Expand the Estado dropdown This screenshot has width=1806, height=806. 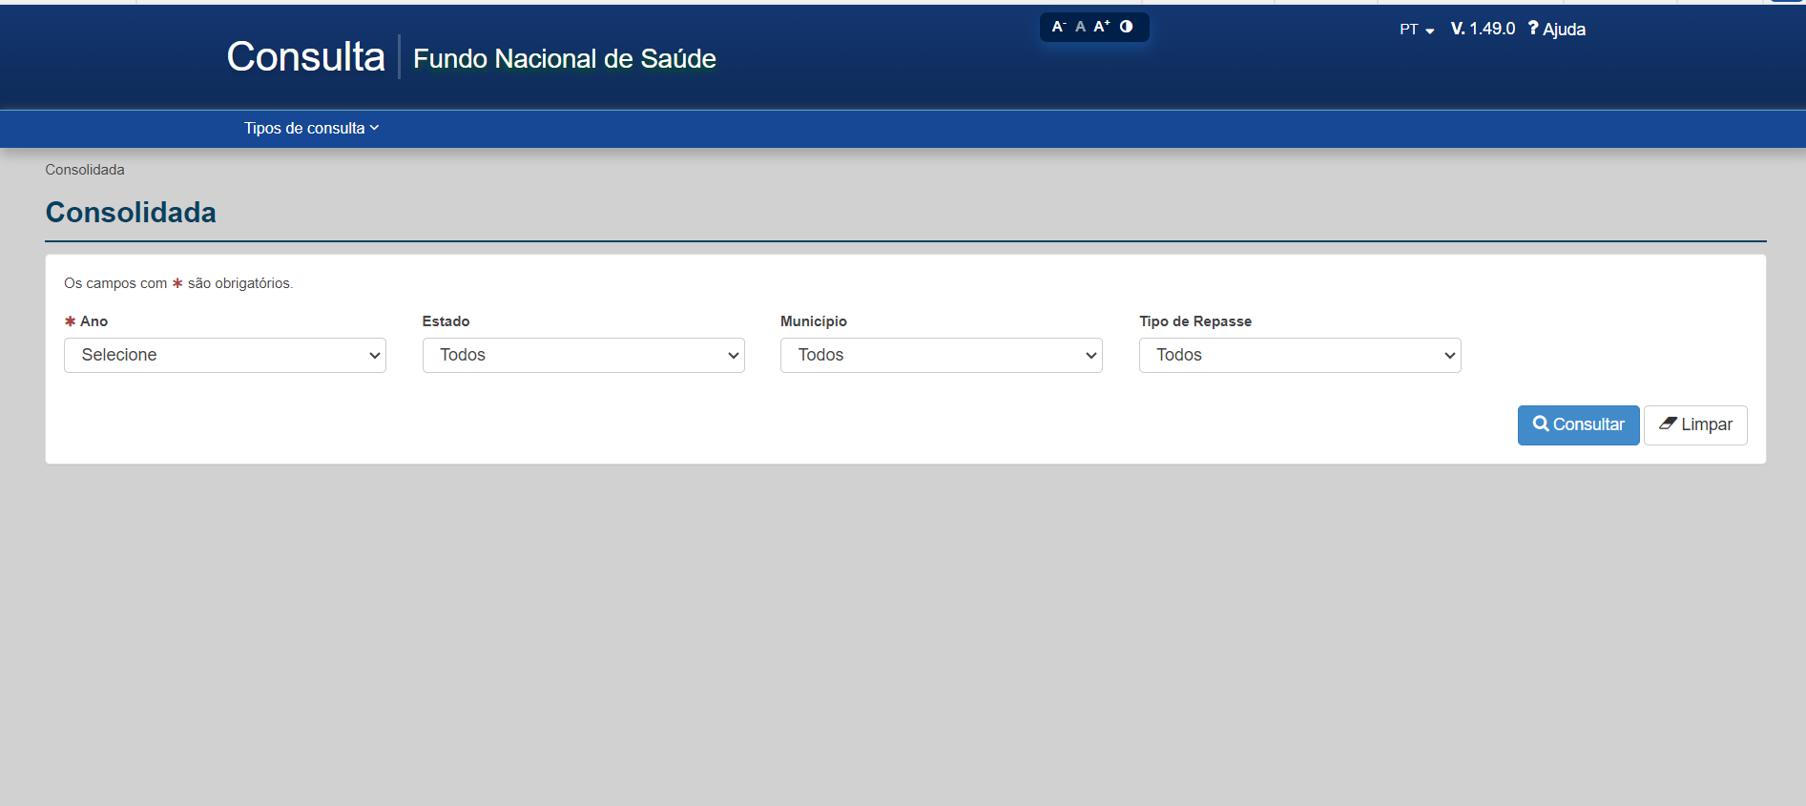[x=583, y=355]
